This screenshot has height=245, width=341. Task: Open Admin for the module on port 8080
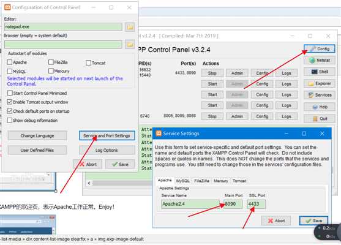tap(237, 116)
